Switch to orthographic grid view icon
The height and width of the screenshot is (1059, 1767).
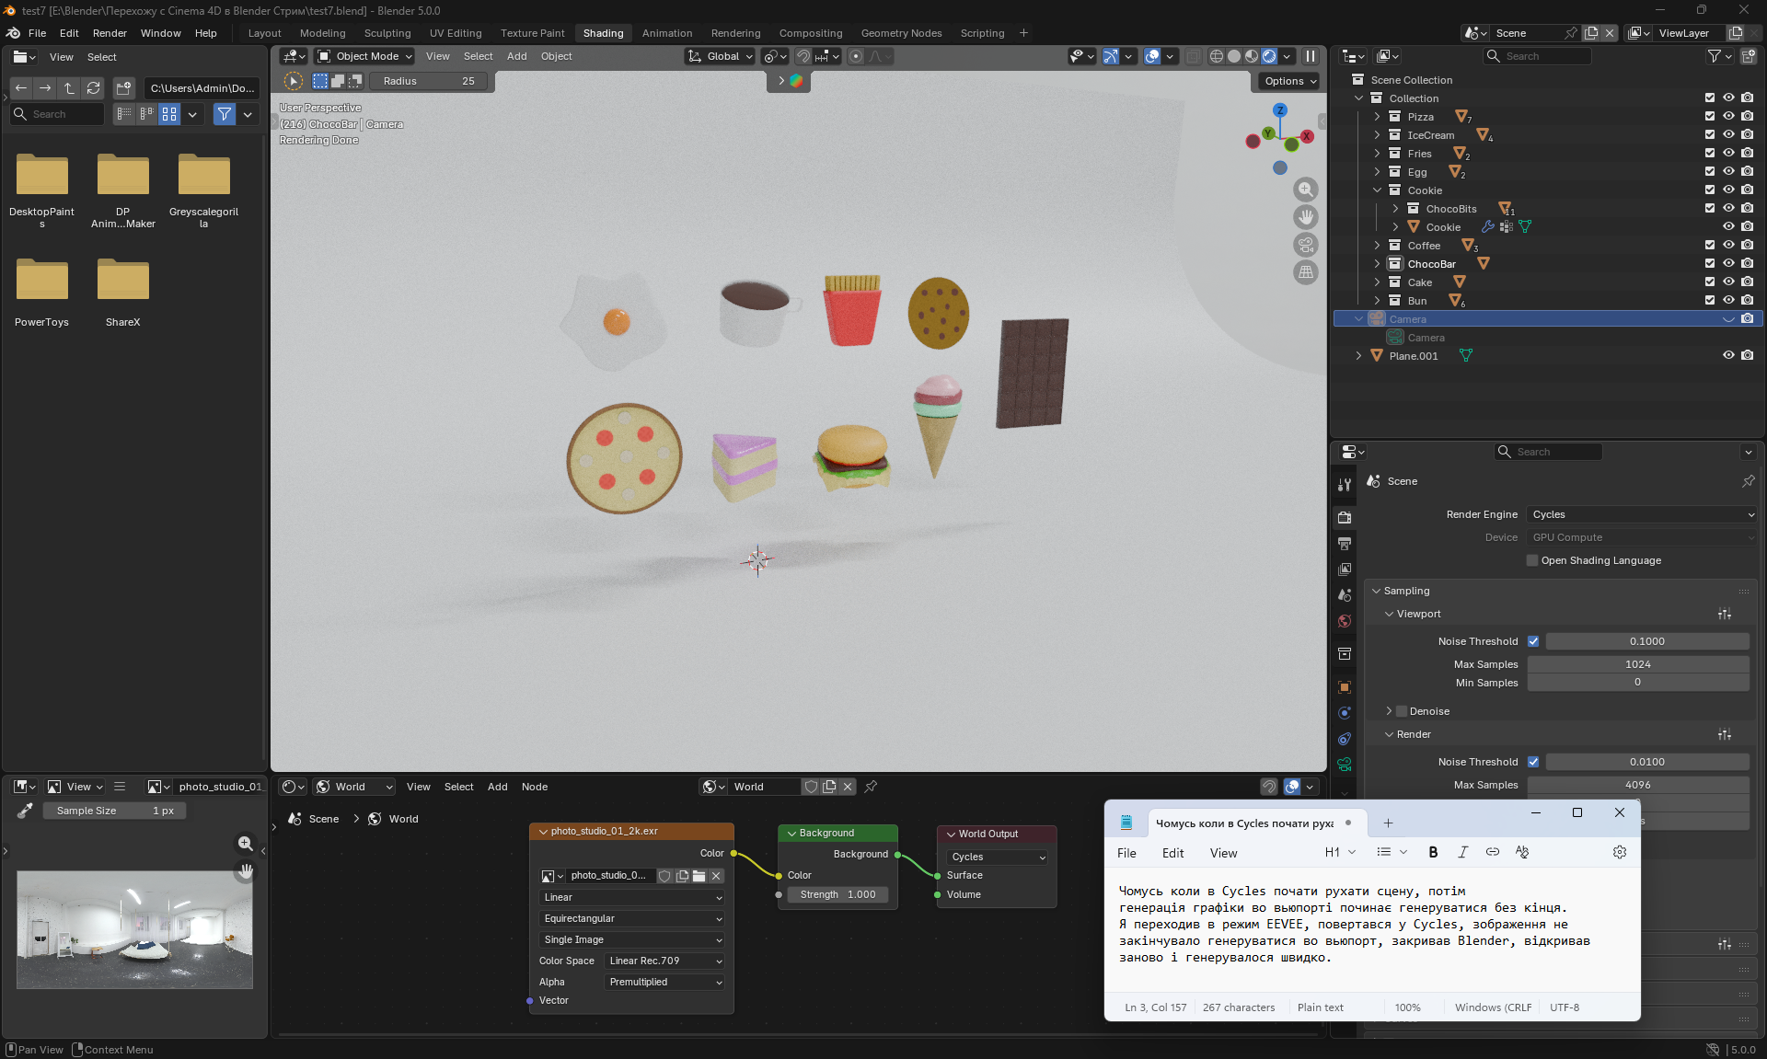[x=1305, y=272]
